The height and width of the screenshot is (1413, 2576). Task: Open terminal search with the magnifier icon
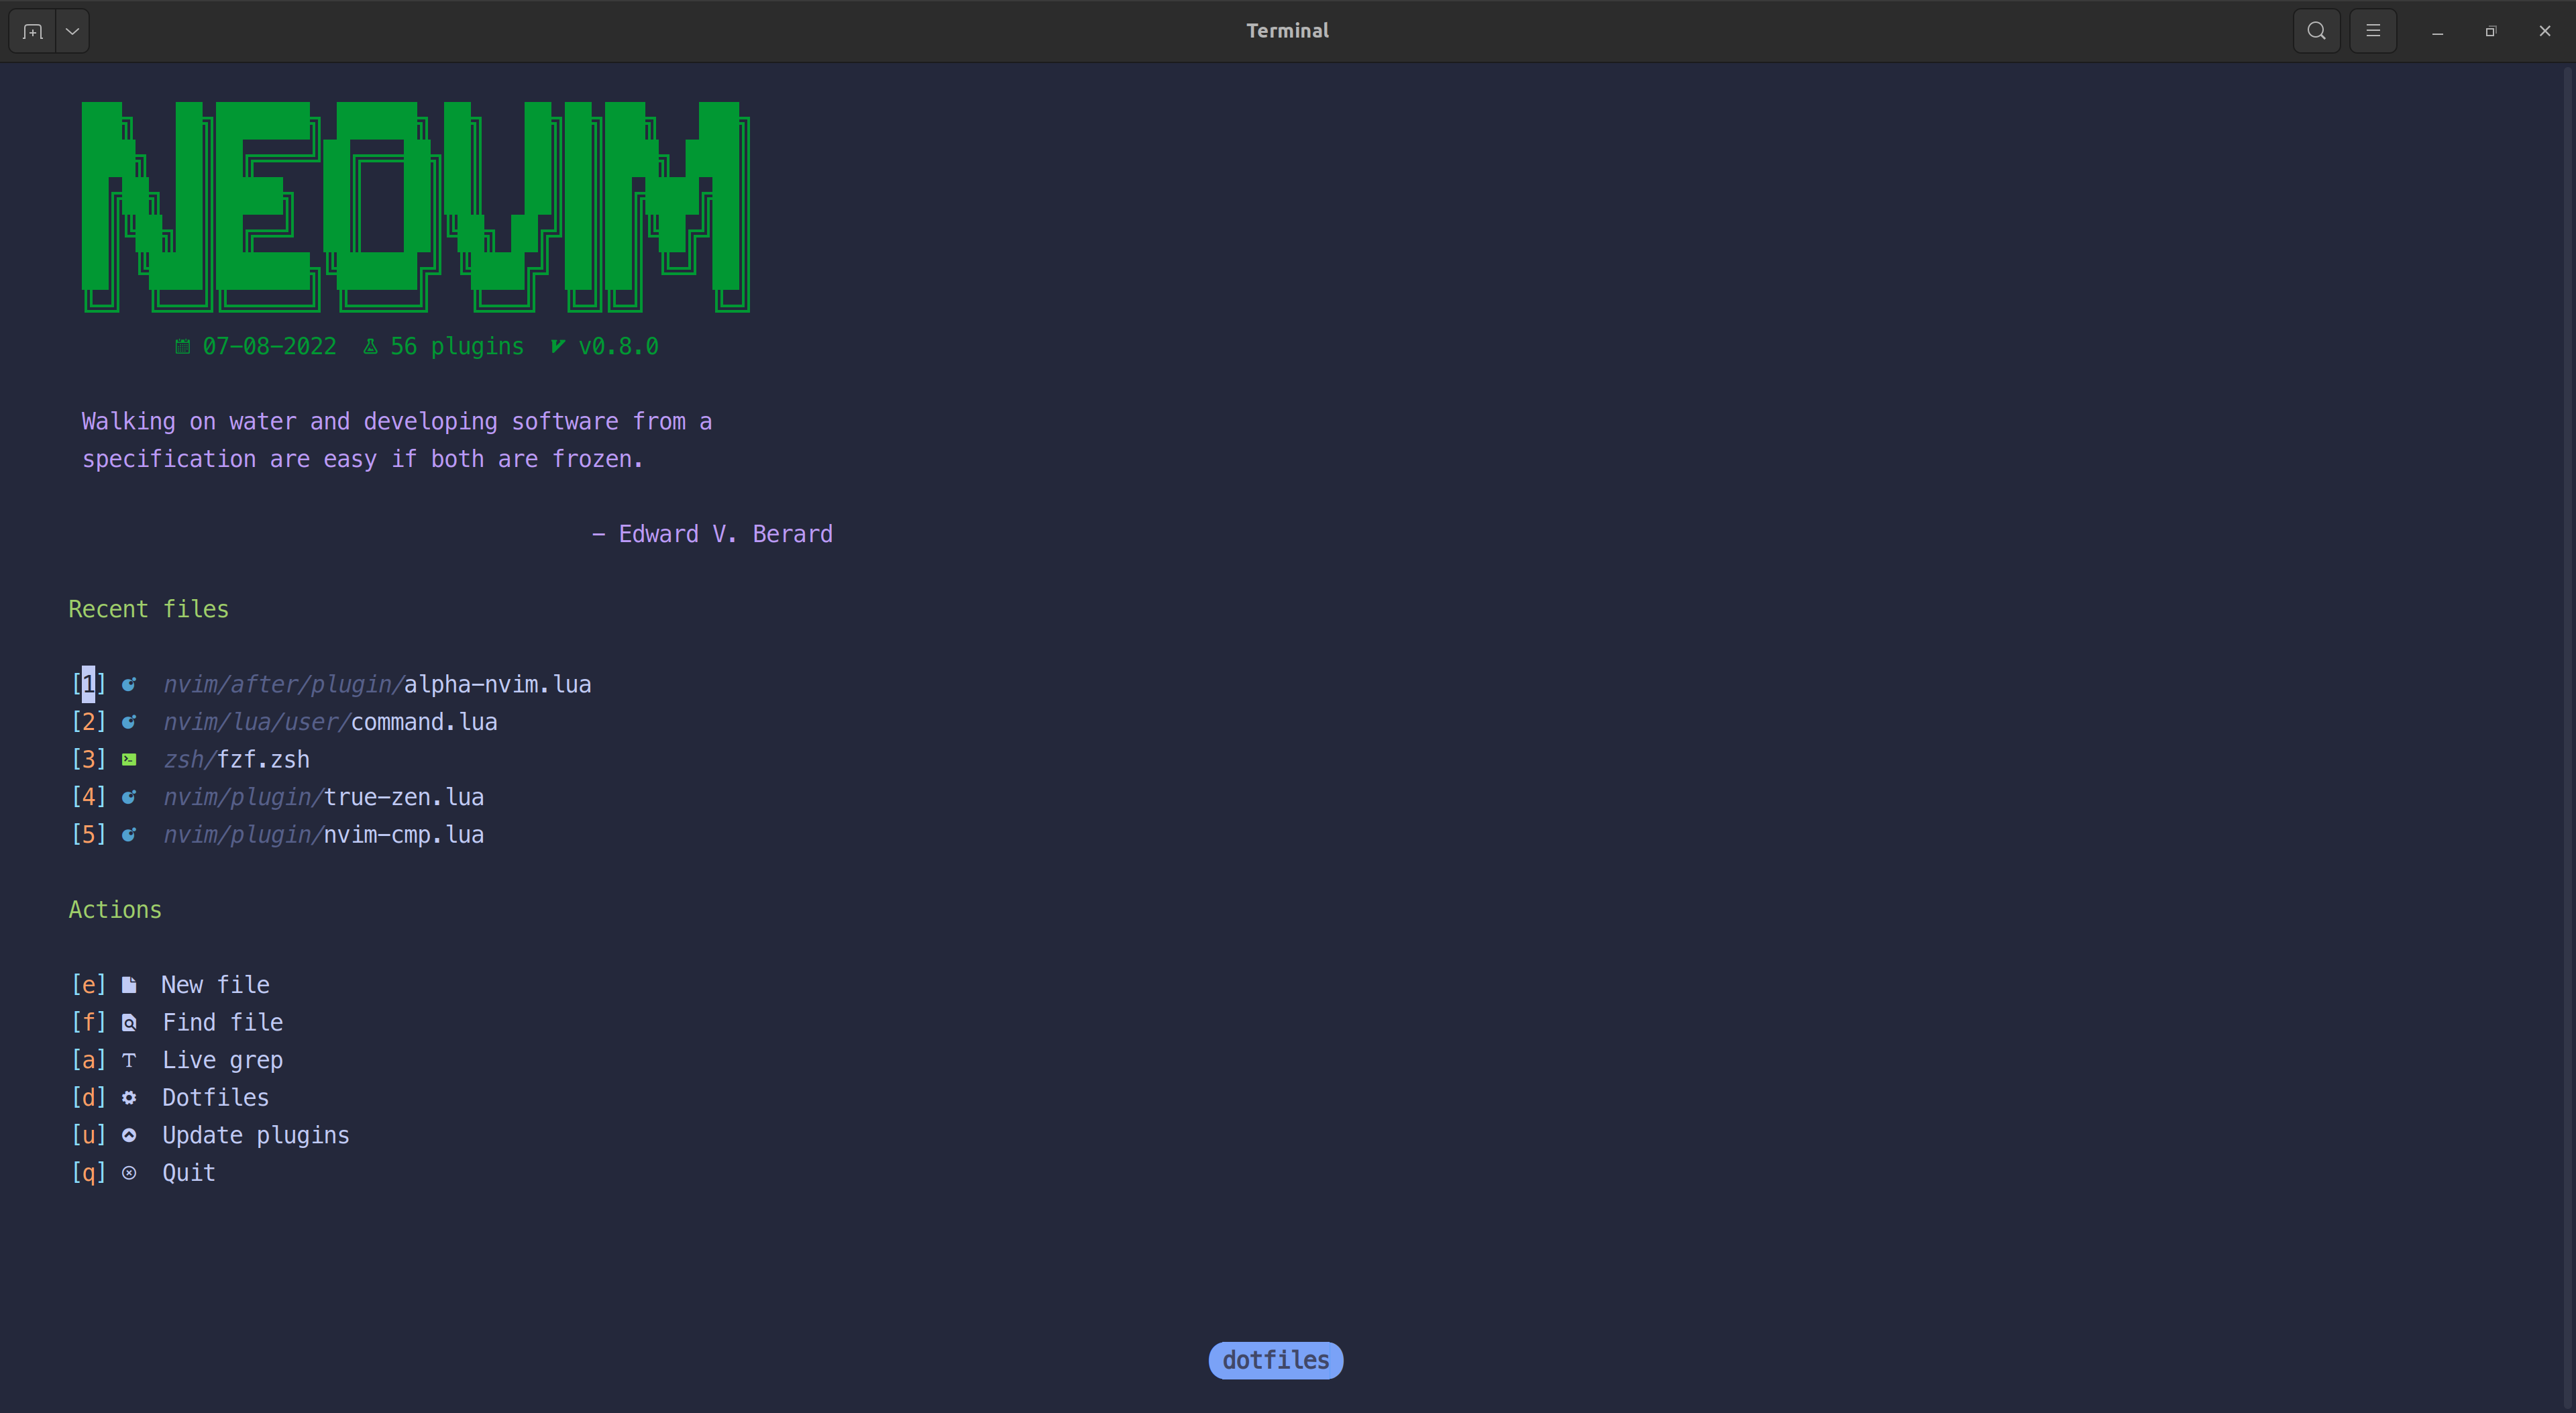click(x=2316, y=31)
